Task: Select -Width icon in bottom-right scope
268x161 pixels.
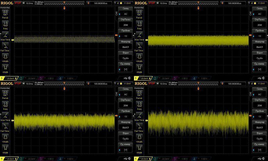Action: [139, 148]
